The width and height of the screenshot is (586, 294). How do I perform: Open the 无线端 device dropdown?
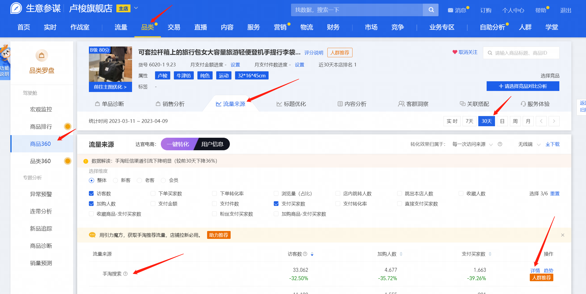click(529, 144)
